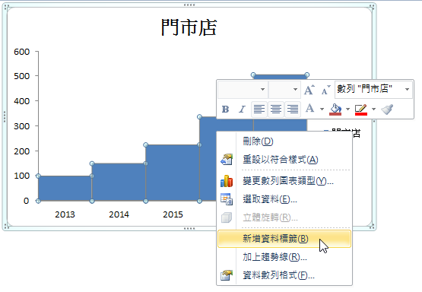The height and width of the screenshot is (292, 422).
Task: Apply shape fill paint bucket
Action: (335, 109)
